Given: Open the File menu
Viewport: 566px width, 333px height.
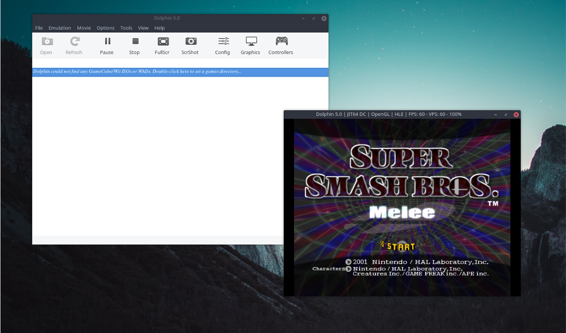Looking at the screenshot, I should click(x=39, y=28).
